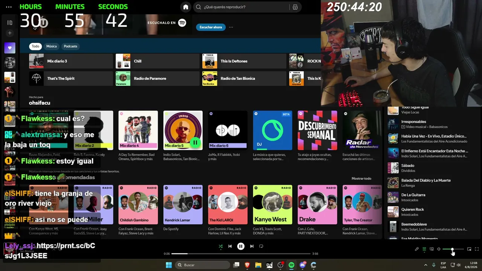Screen dimensions: 482x271
Task: Show lyrics with the microphone icon
Action: point(417,249)
